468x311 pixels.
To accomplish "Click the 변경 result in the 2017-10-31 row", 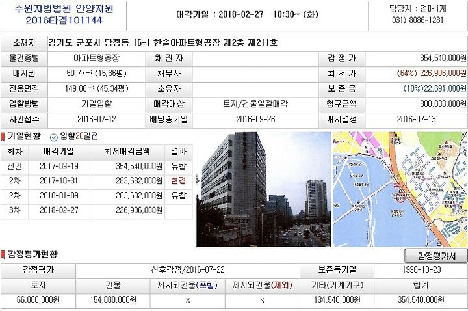I will tap(179, 181).
